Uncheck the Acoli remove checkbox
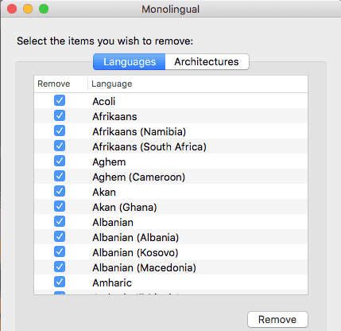Image resolution: width=341 pixels, height=331 pixels. tap(60, 100)
